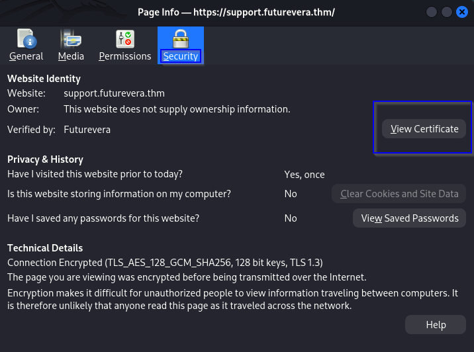Viewport: 474px width, 352px height.
Task: Click the owner information text field
Action: [177, 109]
